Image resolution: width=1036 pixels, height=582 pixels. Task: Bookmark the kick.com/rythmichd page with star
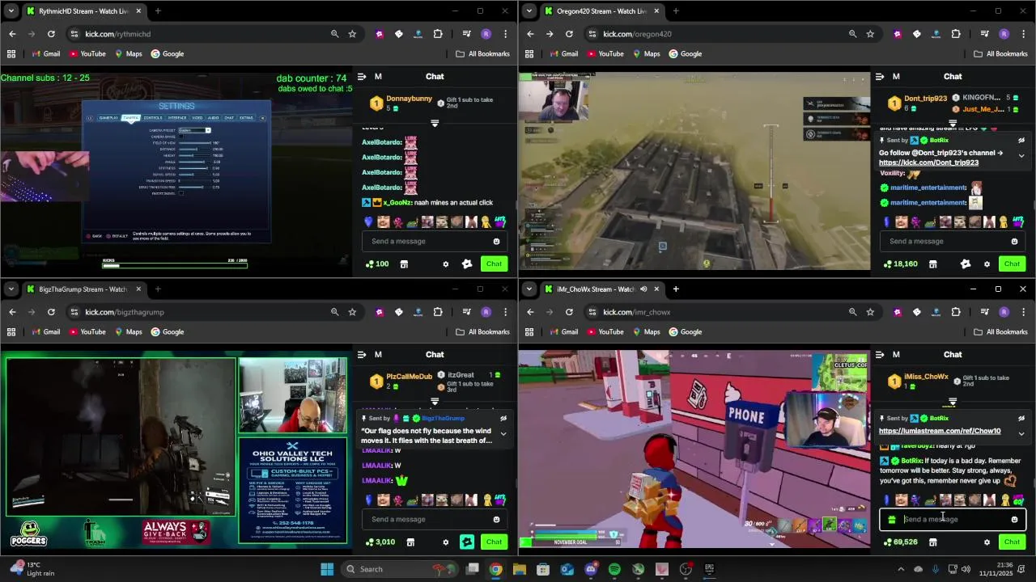352,34
